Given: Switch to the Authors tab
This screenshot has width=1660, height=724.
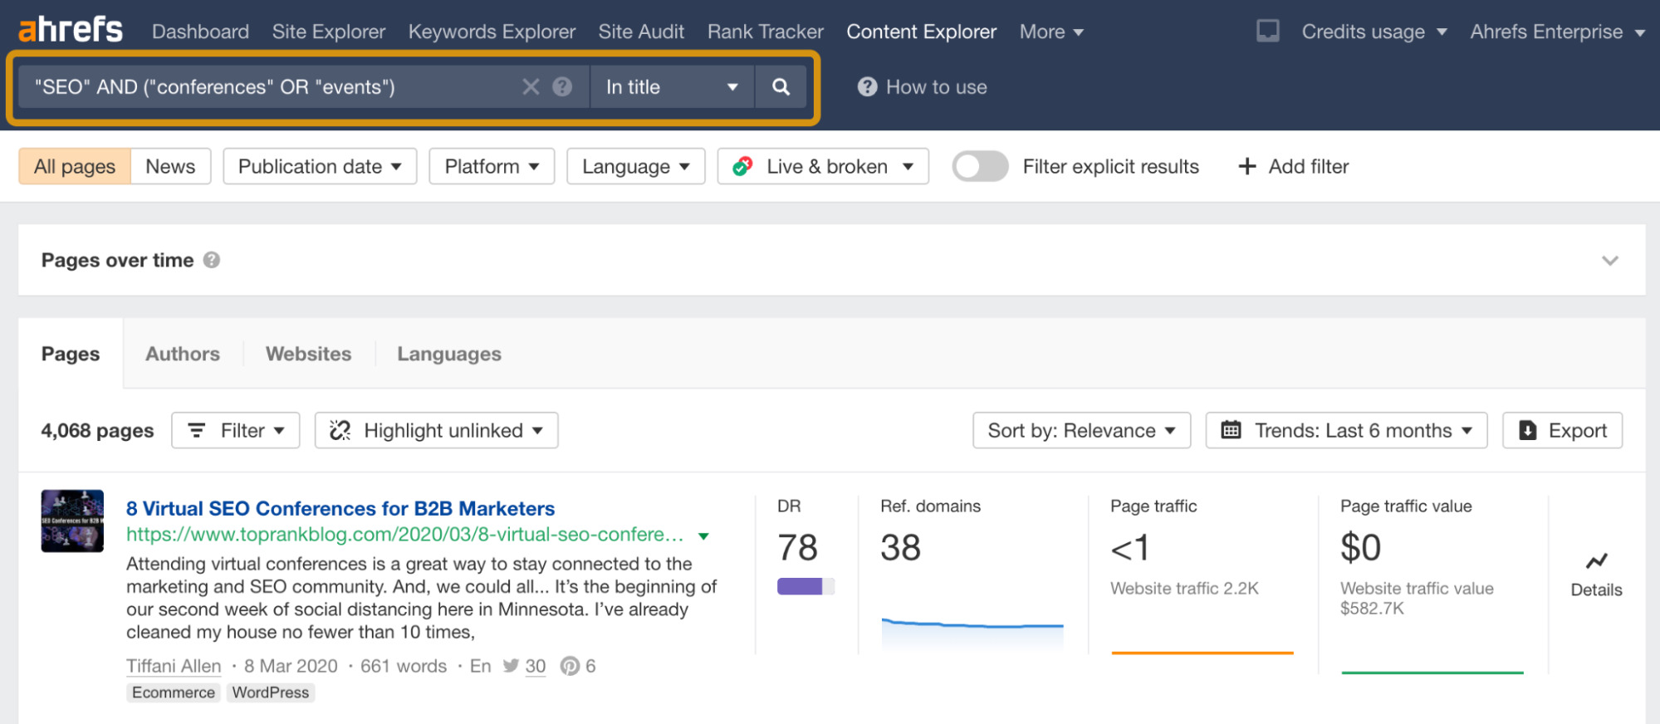Looking at the screenshot, I should pos(183,354).
